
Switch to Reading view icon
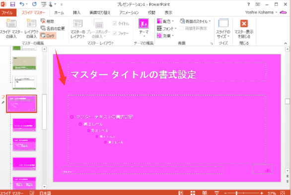[205, 193]
